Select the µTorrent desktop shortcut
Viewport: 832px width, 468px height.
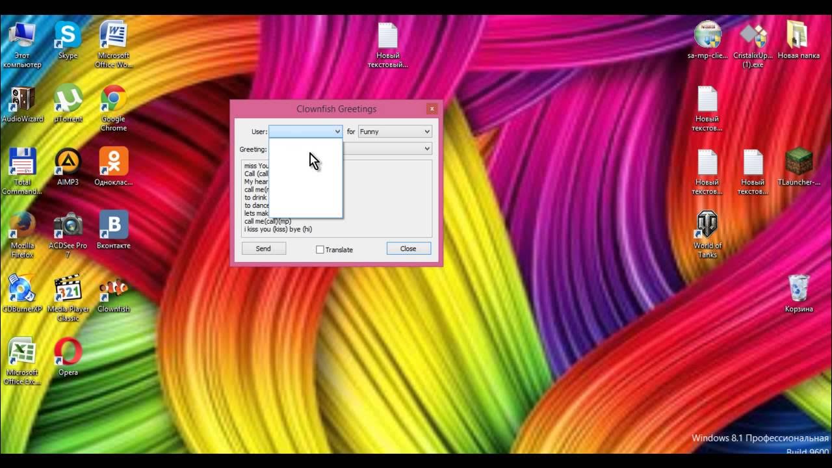click(x=68, y=104)
